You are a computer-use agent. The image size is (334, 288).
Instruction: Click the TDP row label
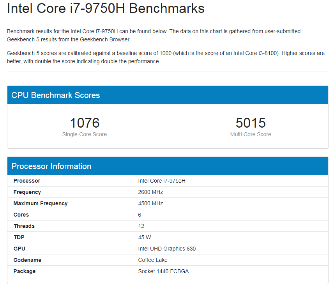coord(19,237)
